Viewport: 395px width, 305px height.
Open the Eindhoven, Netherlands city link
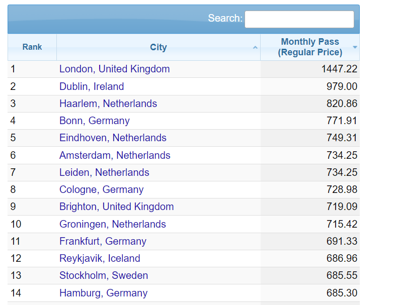(x=113, y=138)
